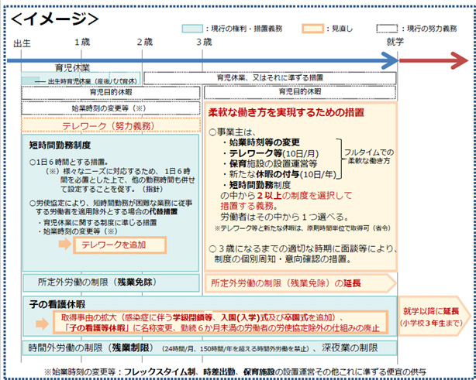Click the dotted legend swatch for 現行の努力義務
476x380 pixels.
[x=387, y=29]
